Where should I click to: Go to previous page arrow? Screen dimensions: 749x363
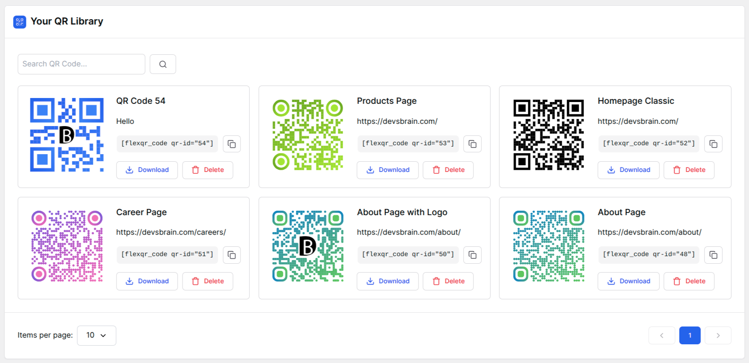click(662, 335)
